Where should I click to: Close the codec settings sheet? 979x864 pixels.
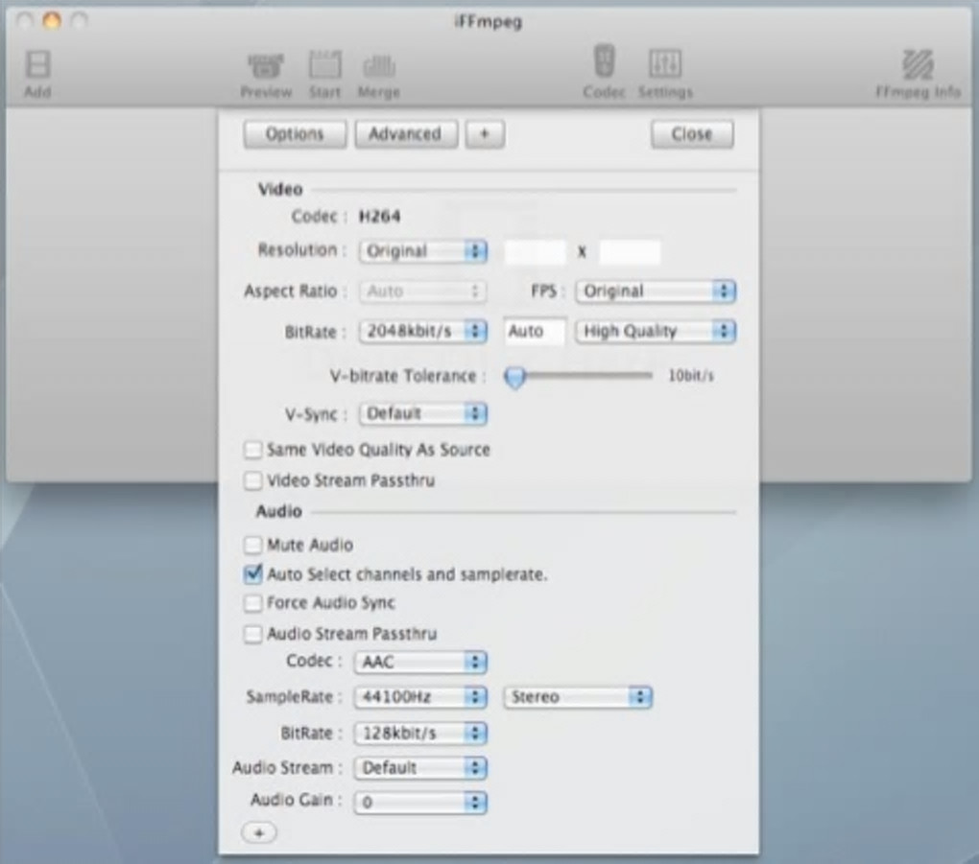[x=692, y=134]
